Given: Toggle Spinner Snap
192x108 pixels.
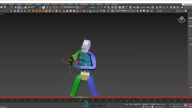Looking at the screenshot, I should (x=57, y=7).
